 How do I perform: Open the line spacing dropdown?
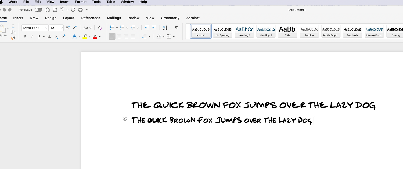pyautogui.click(x=146, y=36)
